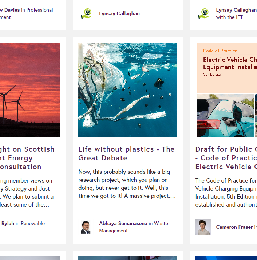The image size is (257, 260).
Task: Click the plastics article excerpt text
Action: [127, 184]
